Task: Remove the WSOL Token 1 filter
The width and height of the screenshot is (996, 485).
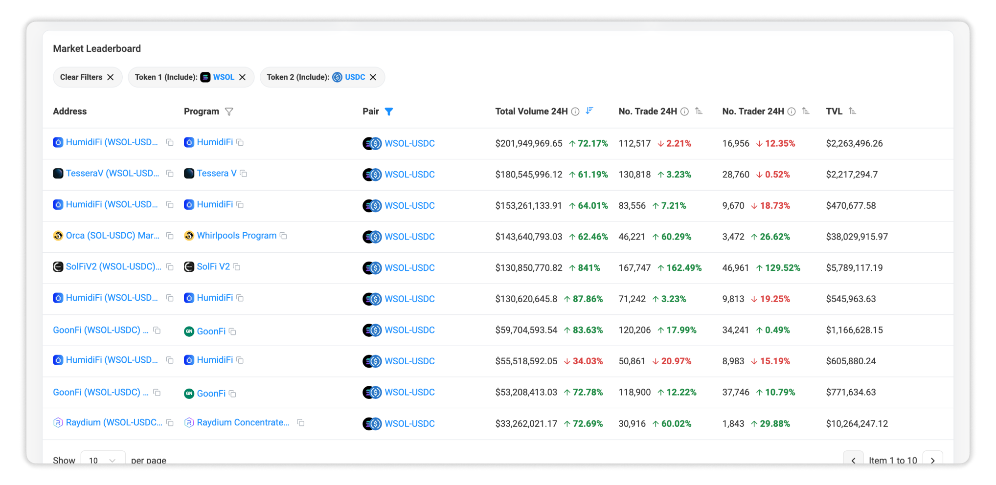Action: (x=242, y=77)
